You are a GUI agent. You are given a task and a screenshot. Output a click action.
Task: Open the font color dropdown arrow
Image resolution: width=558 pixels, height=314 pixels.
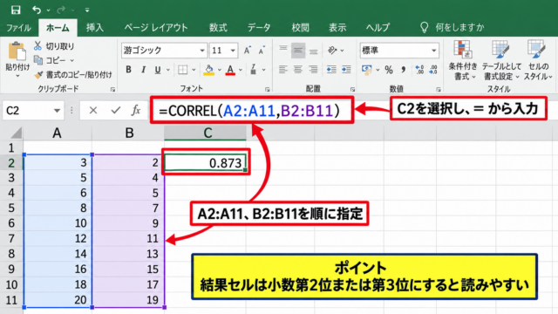click(x=241, y=70)
